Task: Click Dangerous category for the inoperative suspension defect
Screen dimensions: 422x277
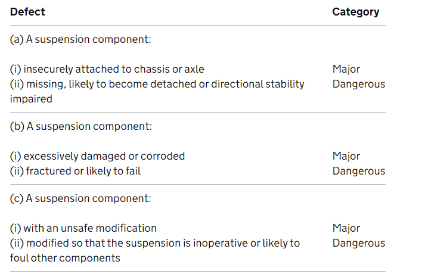Action: [358, 243]
